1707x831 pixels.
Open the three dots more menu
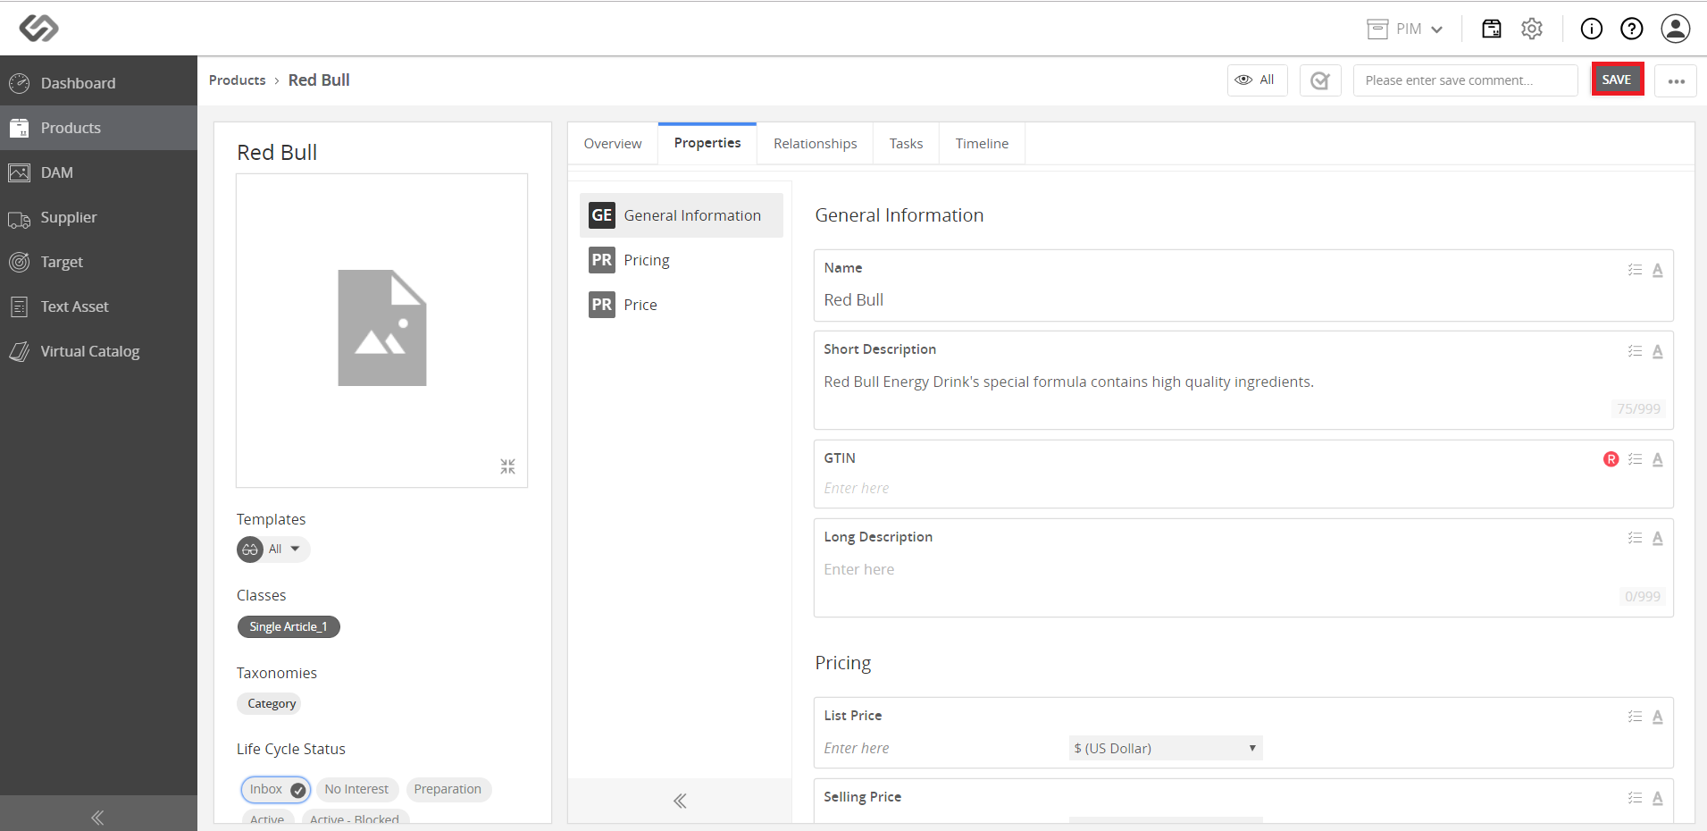1676,80
